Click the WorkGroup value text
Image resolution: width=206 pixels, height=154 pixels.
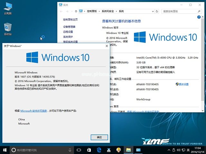[x=143, y=99]
